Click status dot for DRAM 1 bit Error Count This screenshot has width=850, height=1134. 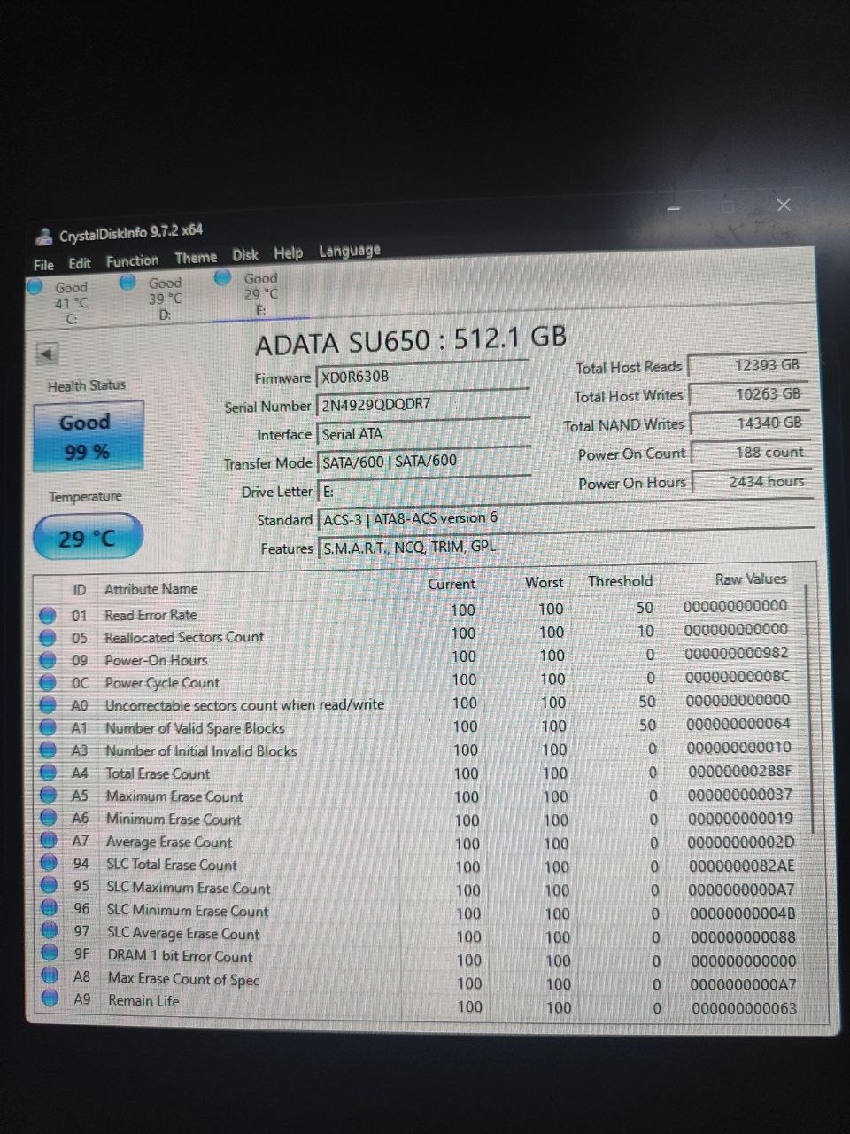(50, 954)
